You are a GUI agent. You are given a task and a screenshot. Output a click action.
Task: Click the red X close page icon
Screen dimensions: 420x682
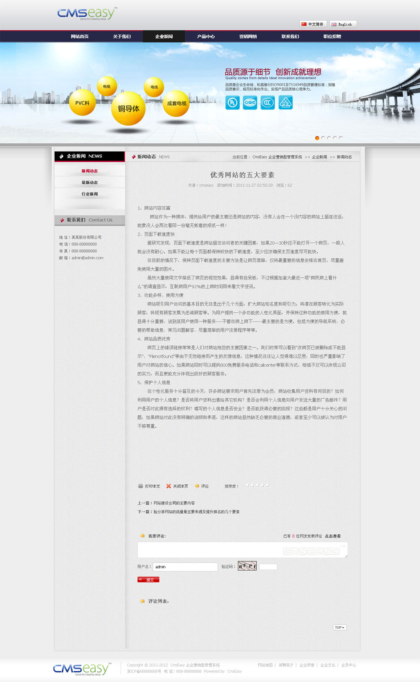coord(168,486)
